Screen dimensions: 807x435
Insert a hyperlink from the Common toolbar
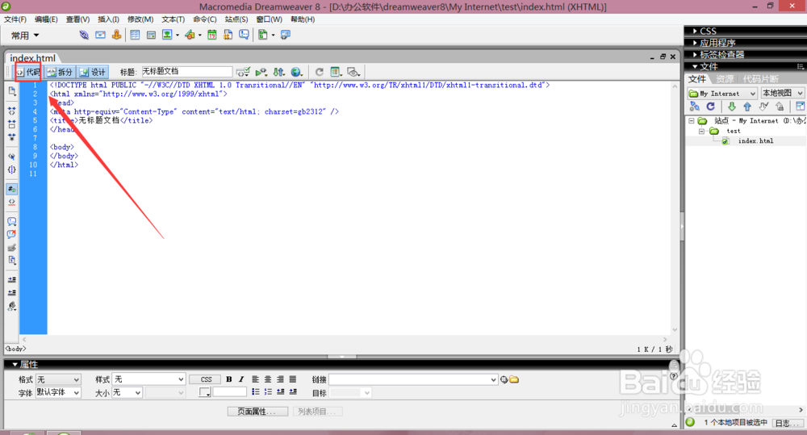point(83,35)
